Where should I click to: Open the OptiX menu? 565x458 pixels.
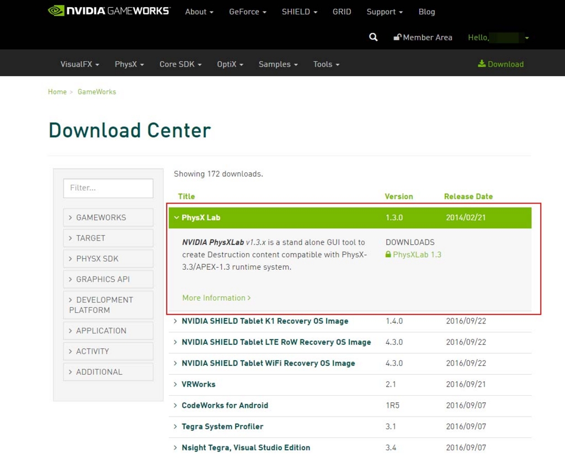point(230,64)
